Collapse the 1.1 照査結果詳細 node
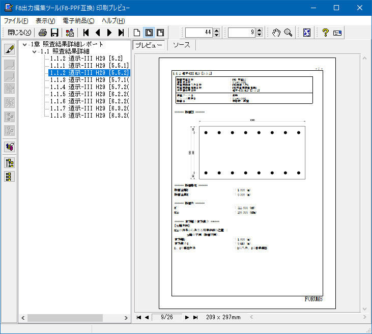372x334 pixels. coord(34,52)
